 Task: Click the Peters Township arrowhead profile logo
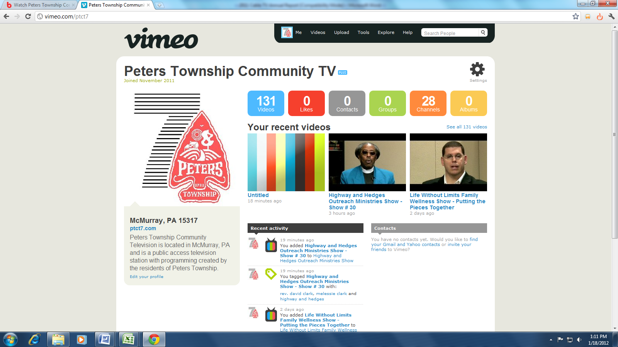(x=182, y=148)
